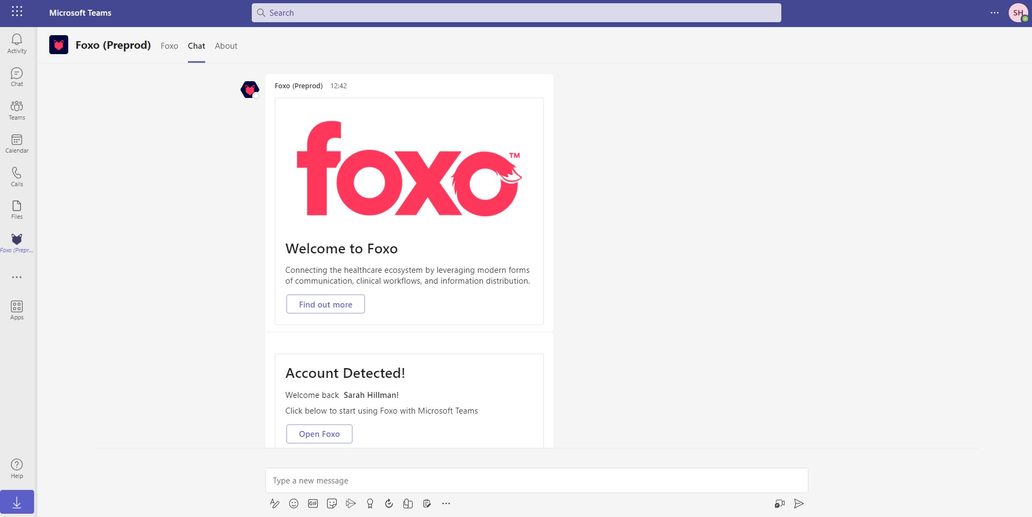Image resolution: width=1032 pixels, height=517 pixels.
Task: Show more messaging extensions
Action: (x=446, y=503)
